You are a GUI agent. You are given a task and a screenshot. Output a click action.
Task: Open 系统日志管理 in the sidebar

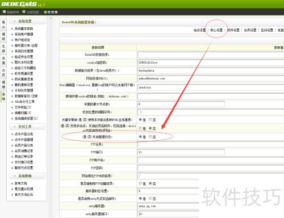24,51
